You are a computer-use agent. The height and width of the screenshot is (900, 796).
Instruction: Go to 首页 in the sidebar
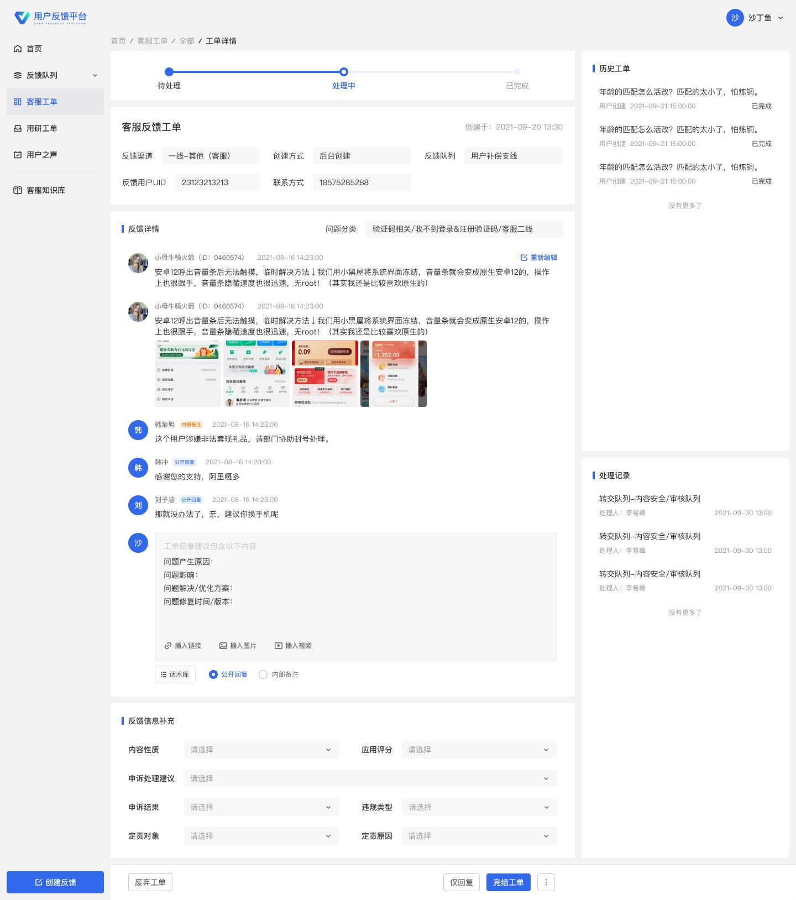(55, 49)
